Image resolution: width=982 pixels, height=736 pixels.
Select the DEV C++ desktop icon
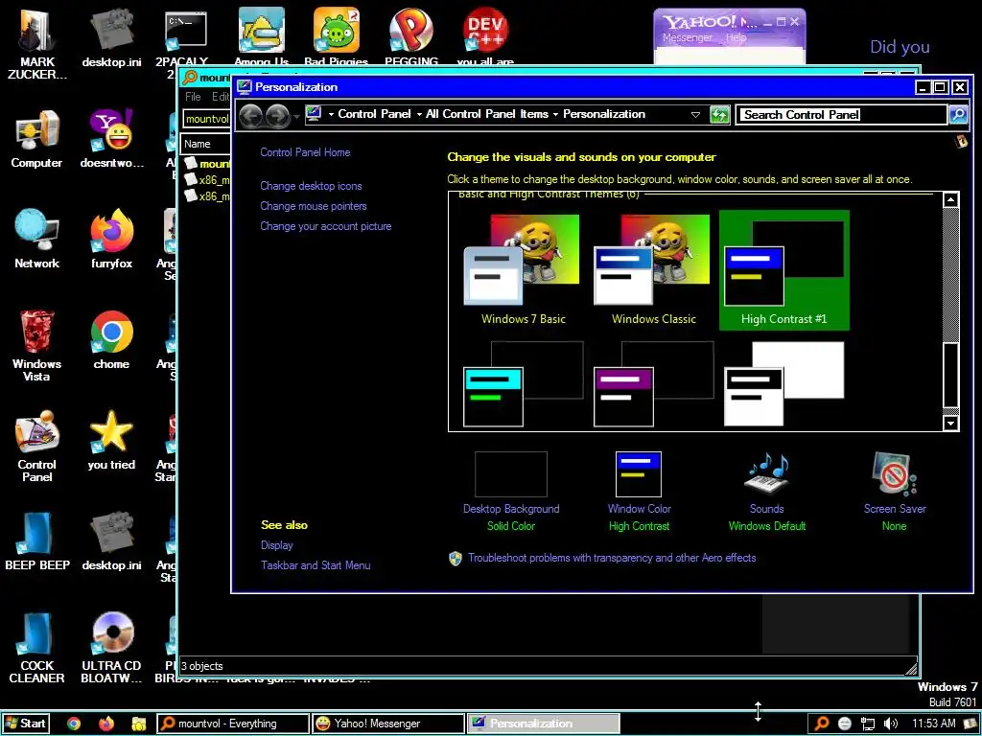coord(485,35)
